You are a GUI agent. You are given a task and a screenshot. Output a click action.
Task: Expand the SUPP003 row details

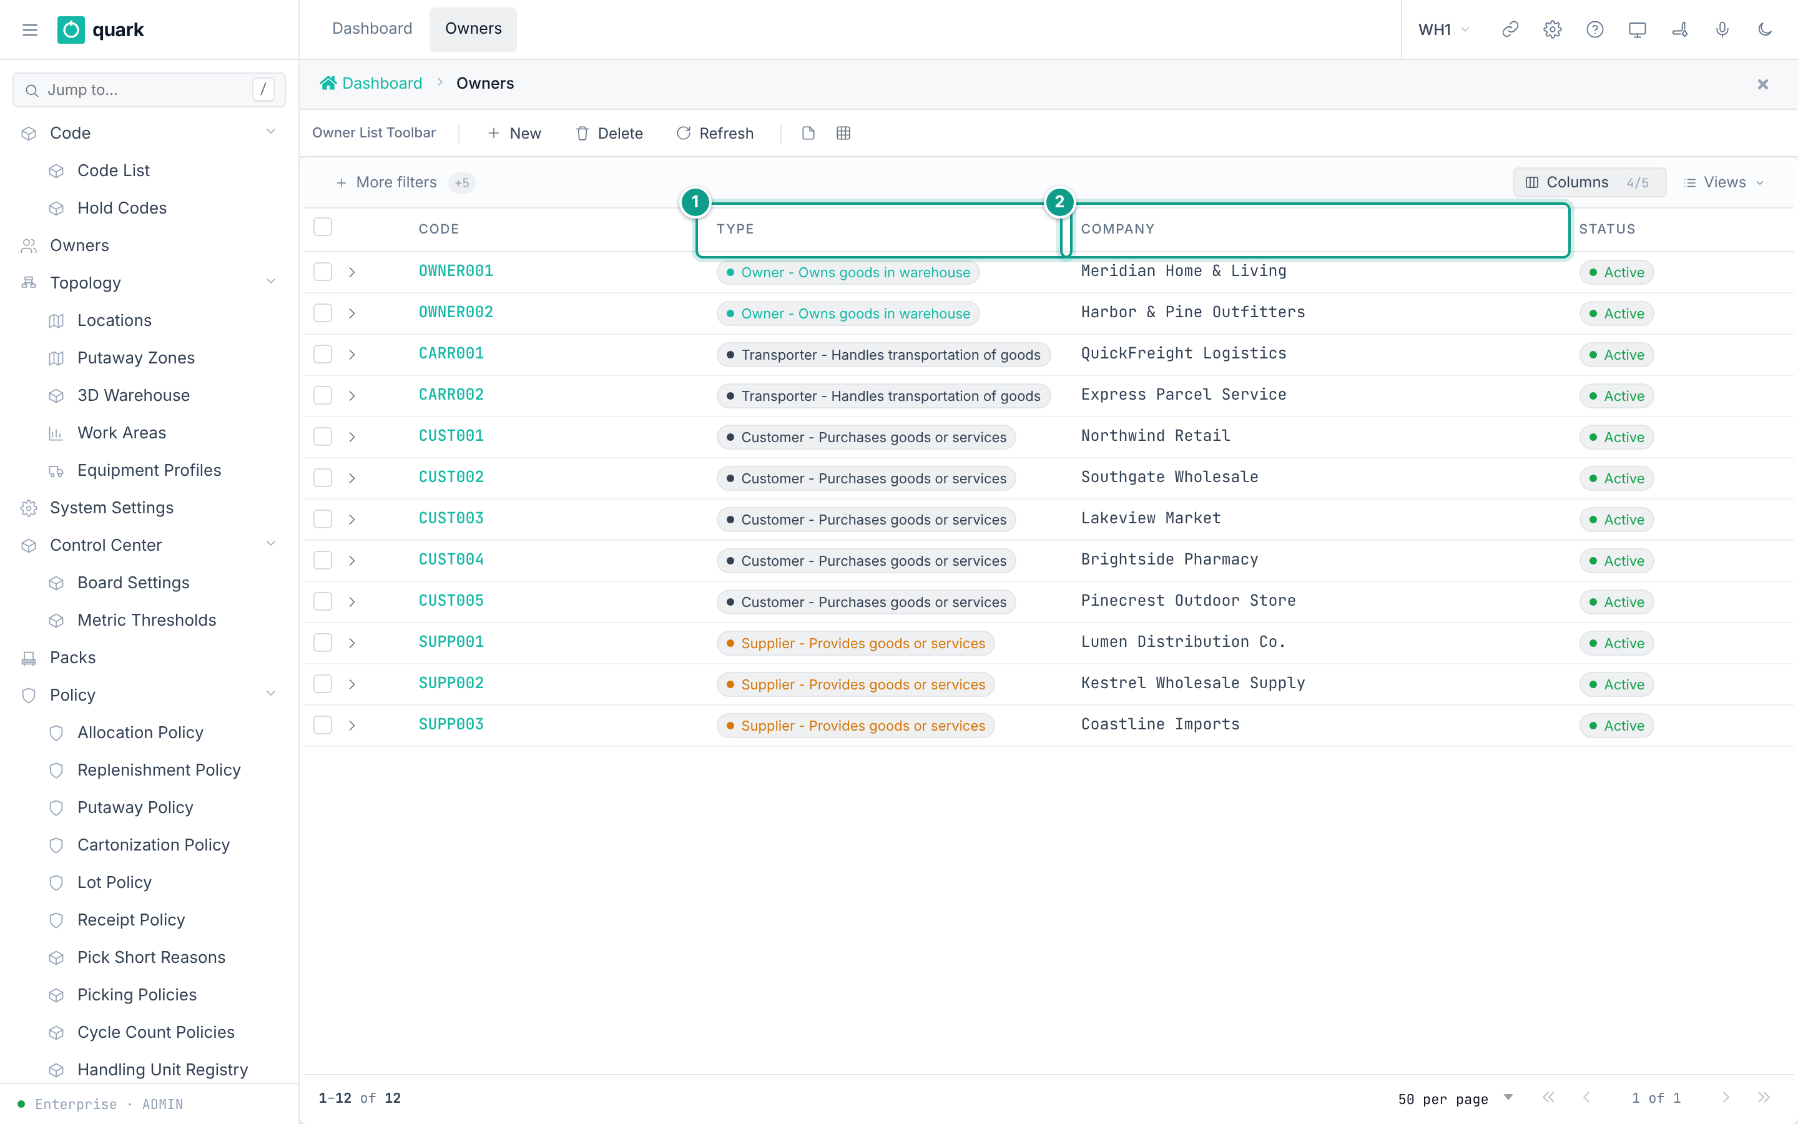352,726
